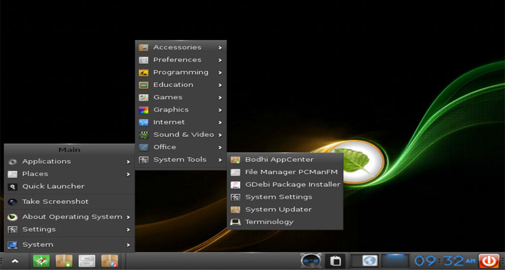
Task: Click the Internet category icon
Action: [x=144, y=123]
